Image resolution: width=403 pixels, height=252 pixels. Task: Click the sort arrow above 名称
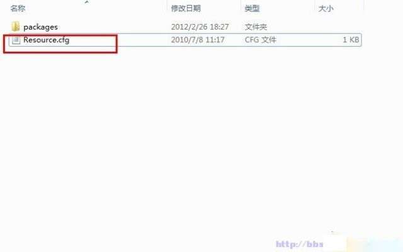pos(87,2)
